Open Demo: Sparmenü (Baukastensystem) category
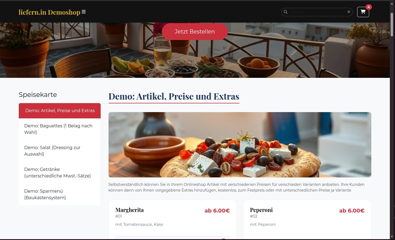The height and width of the screenshot is (240, 395). pos(60,194)
